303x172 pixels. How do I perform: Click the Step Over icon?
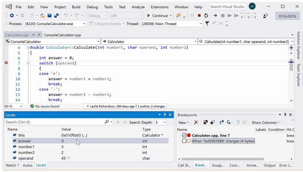[x=229, y=15]
